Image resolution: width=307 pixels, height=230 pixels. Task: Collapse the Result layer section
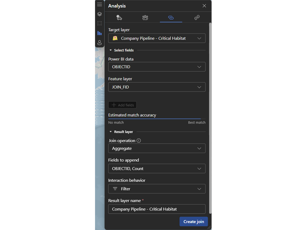coord(111,131)
